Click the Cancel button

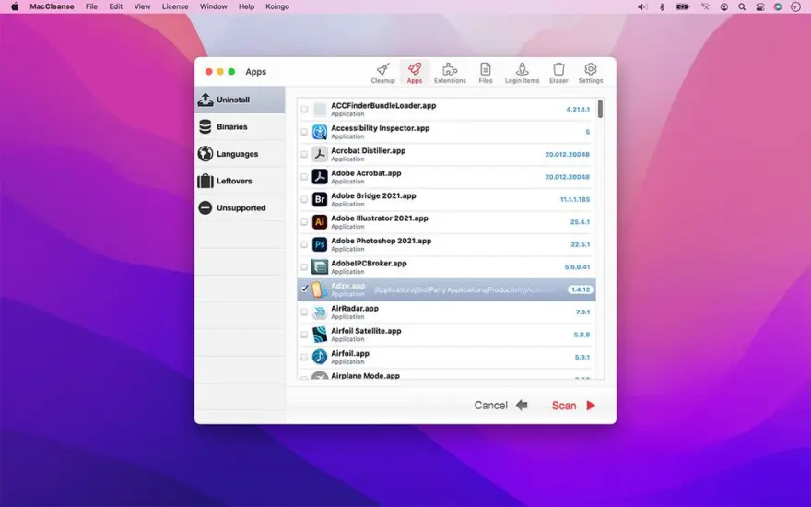[x=500, y=405]
